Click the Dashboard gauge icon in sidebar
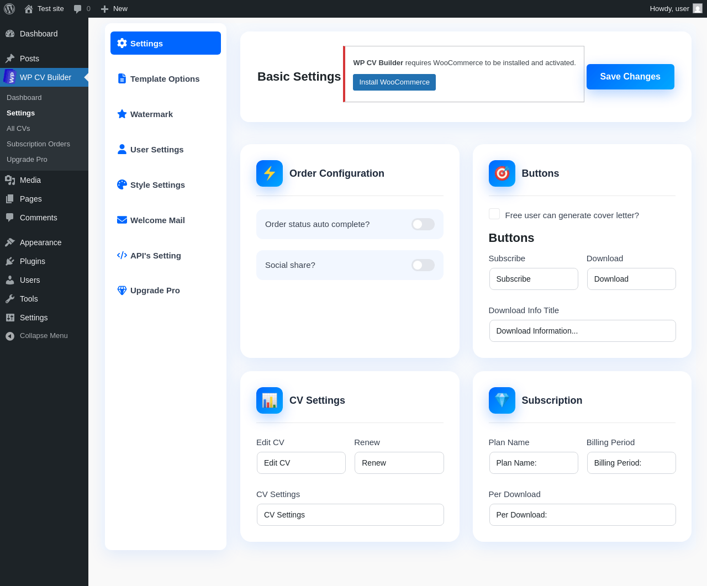Screen dimensions: 707x586 10,34
